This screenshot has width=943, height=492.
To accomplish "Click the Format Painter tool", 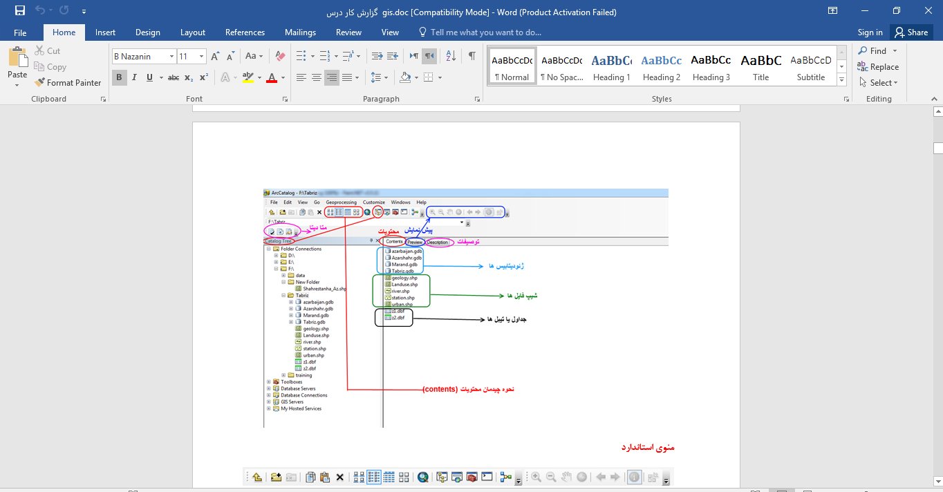I will (x=68, y=82).
